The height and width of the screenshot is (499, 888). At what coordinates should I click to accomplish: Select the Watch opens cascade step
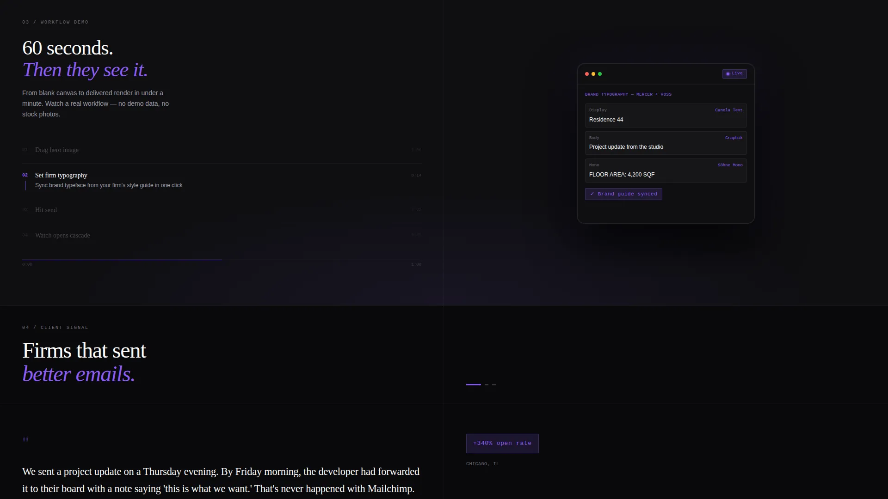click(222, 235)
